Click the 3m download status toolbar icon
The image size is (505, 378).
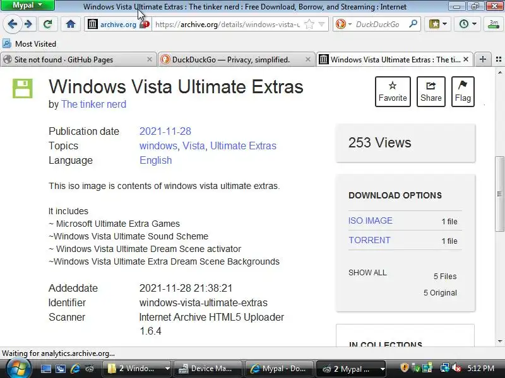493,24
